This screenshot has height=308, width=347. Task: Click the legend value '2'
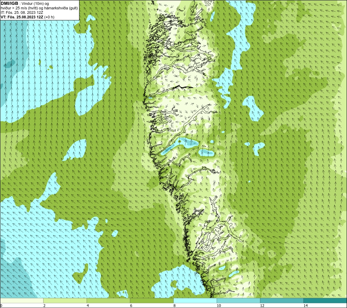(x=44, y=306)
